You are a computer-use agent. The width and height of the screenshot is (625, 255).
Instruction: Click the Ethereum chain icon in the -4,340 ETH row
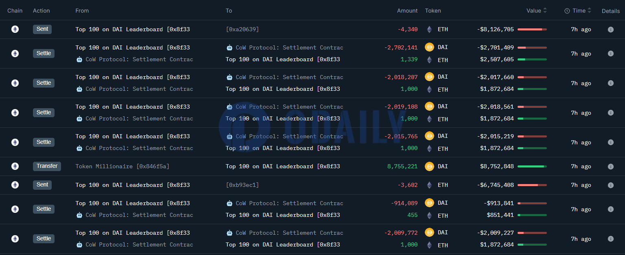15,29
